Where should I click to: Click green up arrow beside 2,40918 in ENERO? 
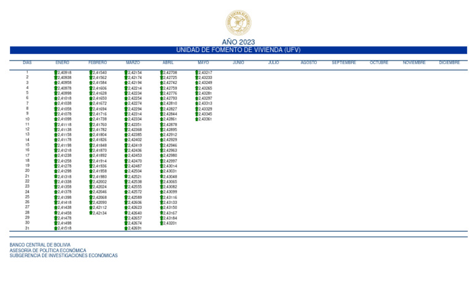(x=56, y=72)
